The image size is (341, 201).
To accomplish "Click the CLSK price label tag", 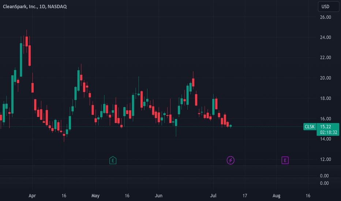I will click(310, 127).
